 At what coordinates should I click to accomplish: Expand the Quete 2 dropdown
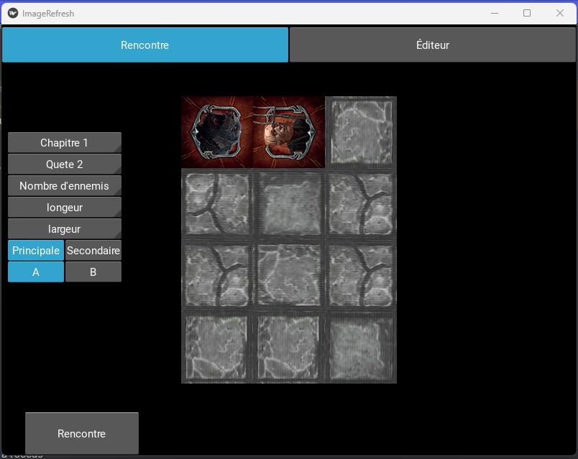[65, 164]
